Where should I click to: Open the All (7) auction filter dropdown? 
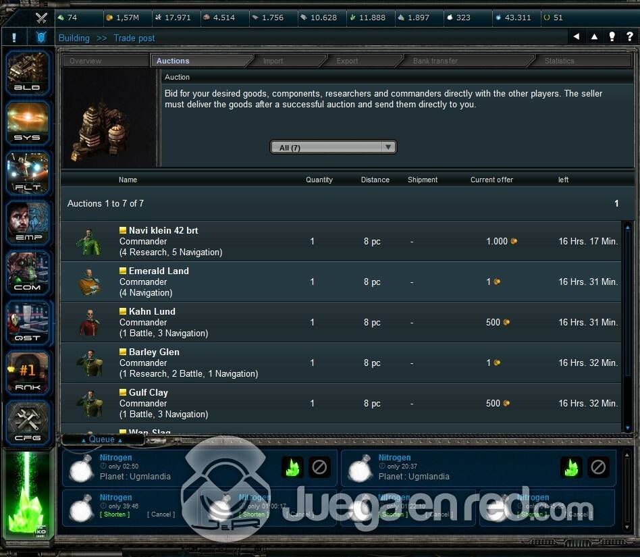point(333,147)
